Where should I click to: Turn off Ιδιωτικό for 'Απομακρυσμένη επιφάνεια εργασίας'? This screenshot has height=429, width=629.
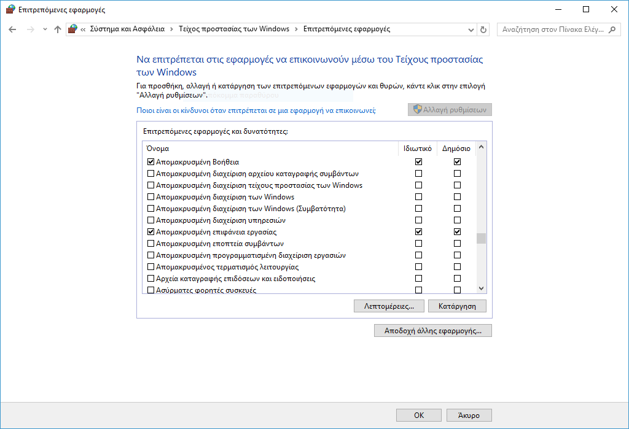coord(418,232)
